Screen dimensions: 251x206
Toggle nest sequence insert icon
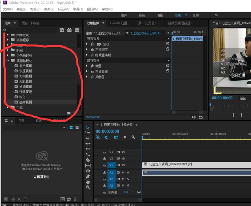click(98, 137)
